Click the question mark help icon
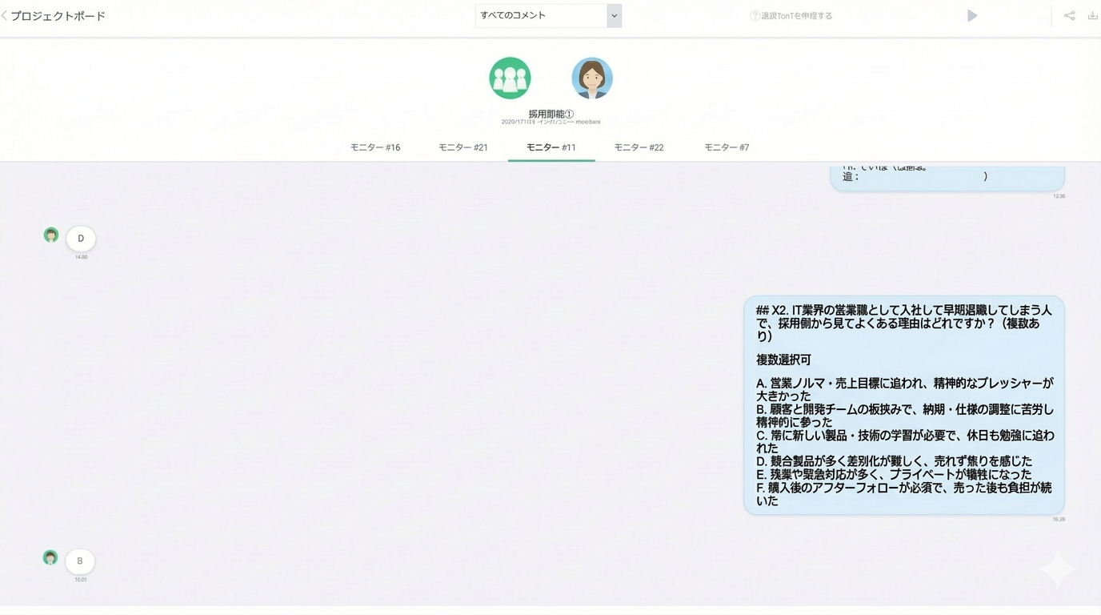Image resolution: width=1101 pixels, height=615 pixels. coord(754,16)
